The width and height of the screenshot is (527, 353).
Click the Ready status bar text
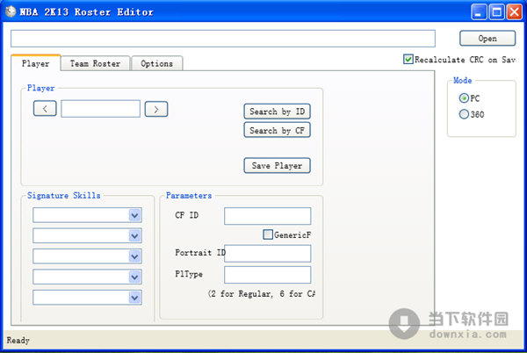18,340
